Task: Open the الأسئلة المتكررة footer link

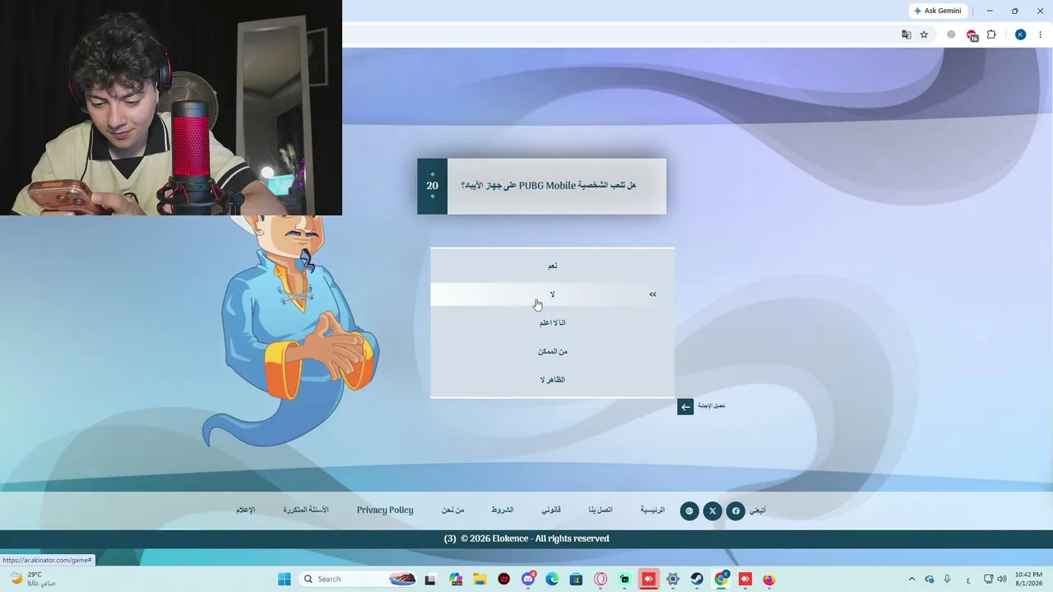Action: coord(306,510)
